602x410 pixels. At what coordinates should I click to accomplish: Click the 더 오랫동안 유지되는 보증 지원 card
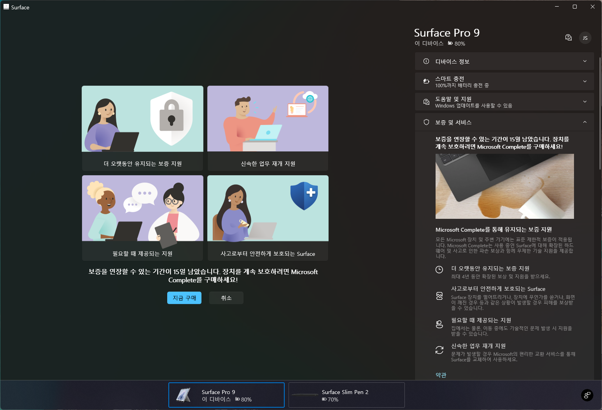(142, 128)
